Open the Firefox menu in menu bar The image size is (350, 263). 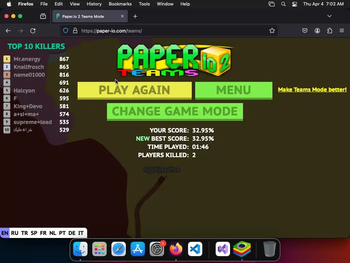click(26, 4)
